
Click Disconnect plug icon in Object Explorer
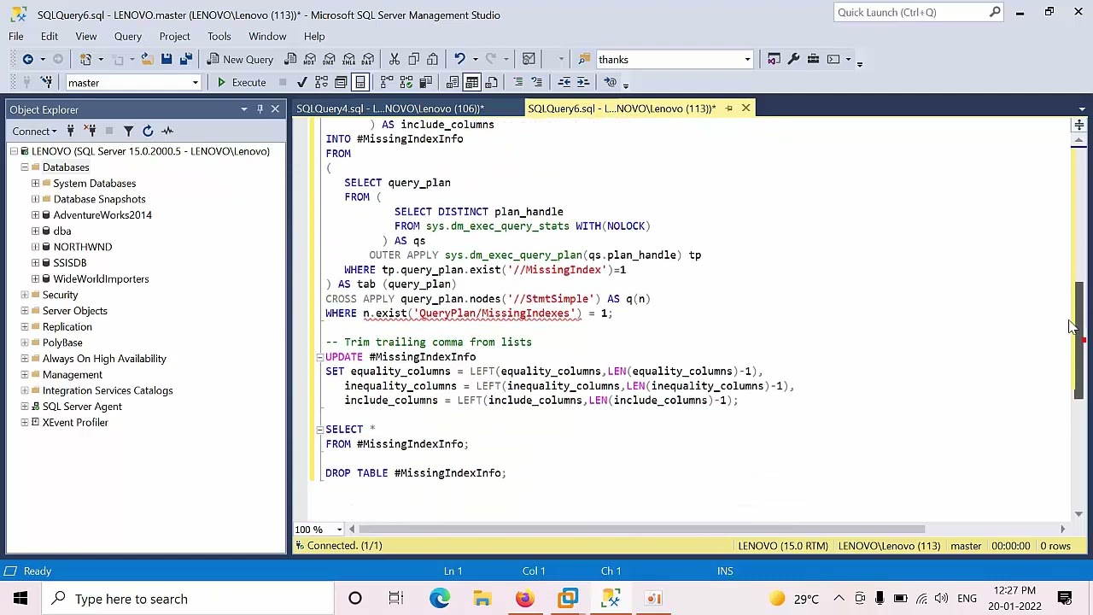tap(90, 131)
